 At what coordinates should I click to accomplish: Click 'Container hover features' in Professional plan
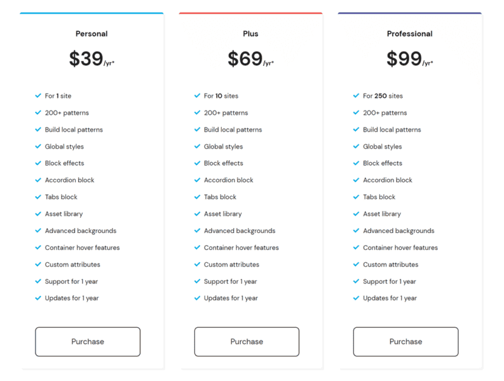coord(400,248)
